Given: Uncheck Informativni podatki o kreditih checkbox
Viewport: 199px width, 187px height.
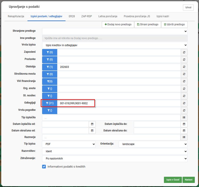Looking at the screenshot, I should 44,167.
